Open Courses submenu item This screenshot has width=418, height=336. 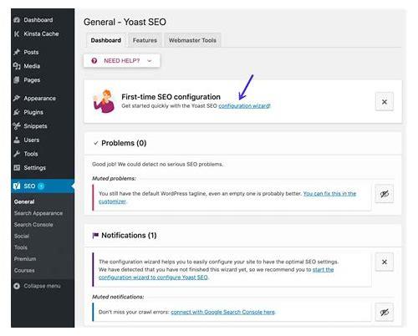[24, 271]
